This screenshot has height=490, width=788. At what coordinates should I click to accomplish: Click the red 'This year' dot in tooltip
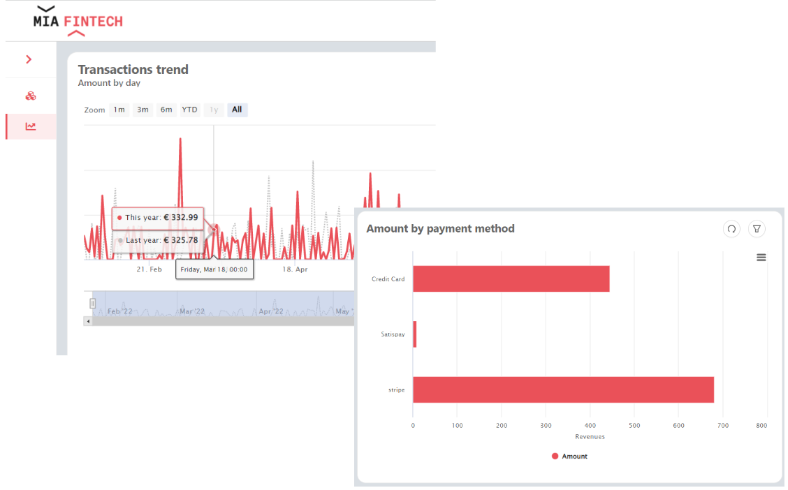(x=121, y=218)
